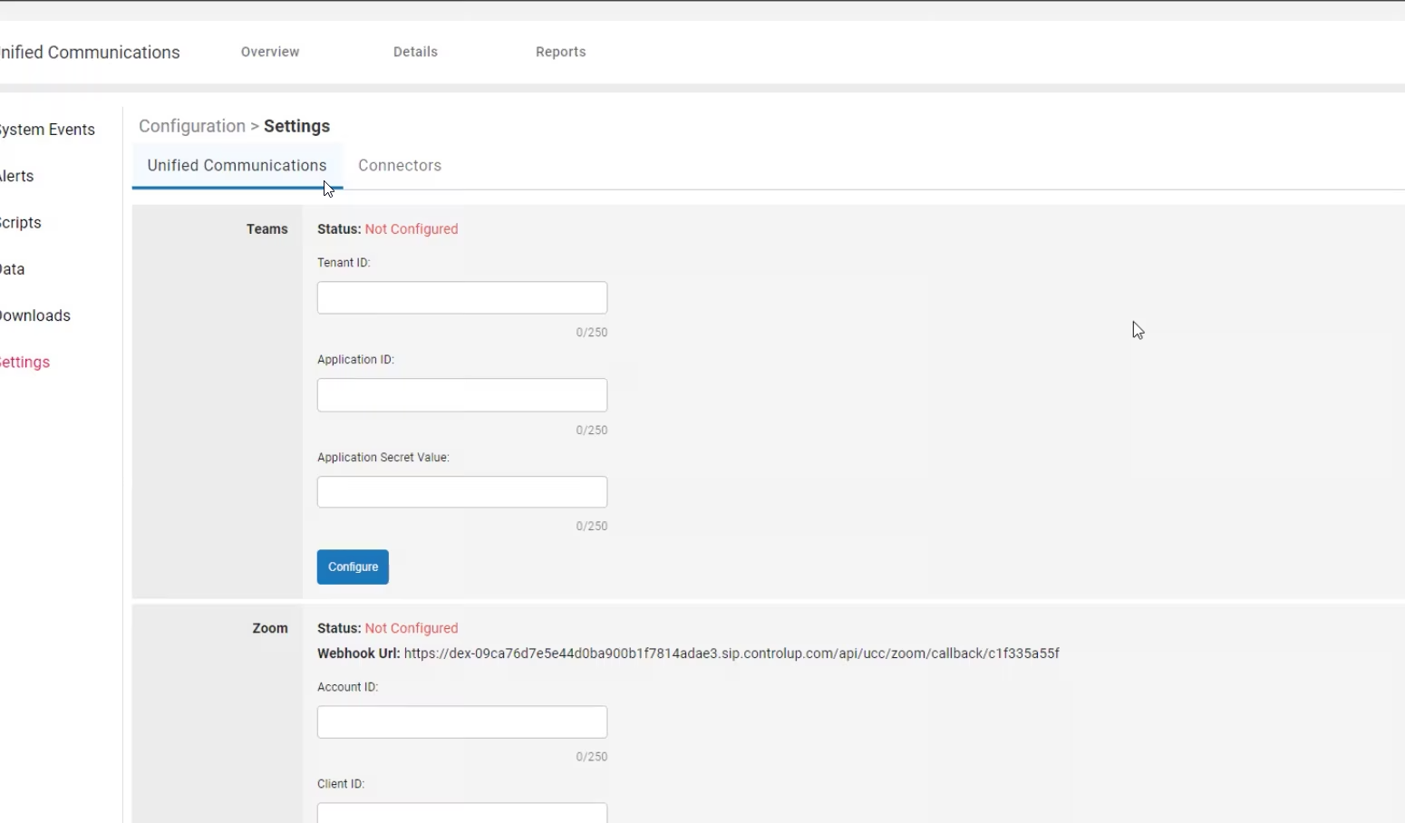This screenshot has width=1405, height=823.
Task: Open System Events in the sidebar
Action: point(47,130)
